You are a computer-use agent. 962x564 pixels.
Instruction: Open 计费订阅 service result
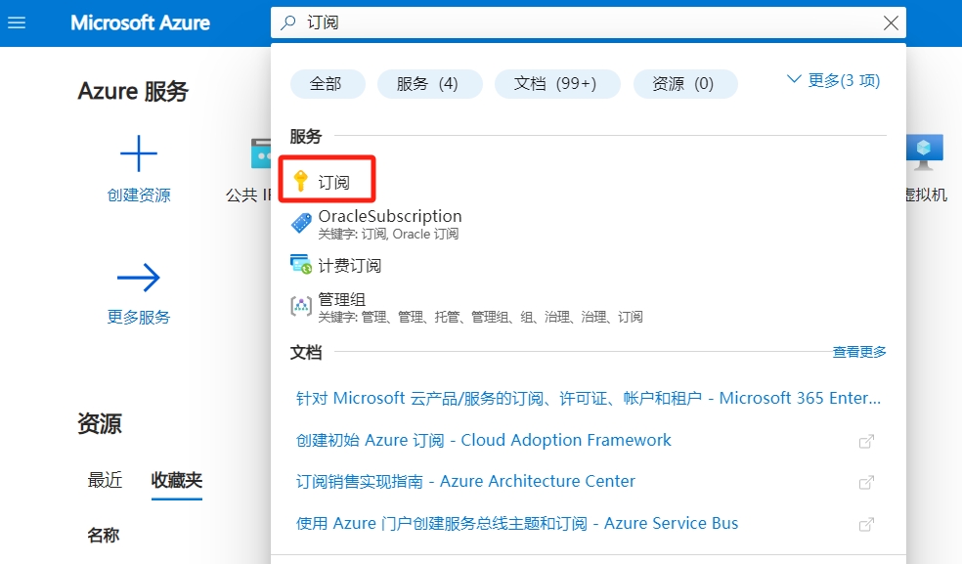(x=349, y=265)
